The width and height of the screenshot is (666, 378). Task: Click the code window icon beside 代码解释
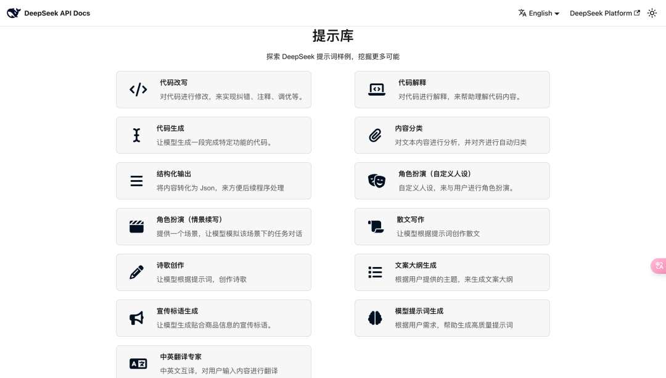[x=377, y=89]
